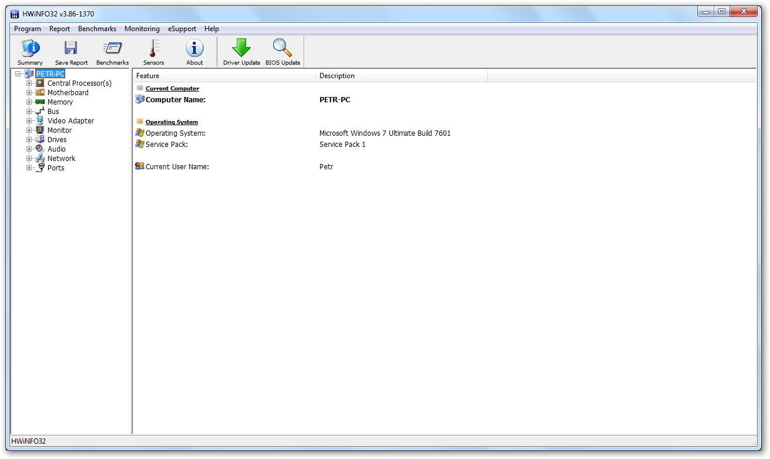Expand the Audio node

(29, 149)
